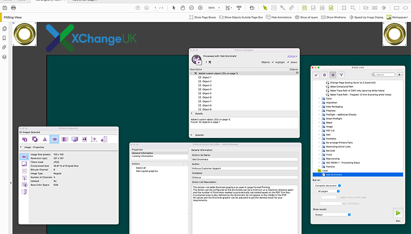Expand the Solution section in Navigator
This screenshot has height=234, width=411.
(x=191, y=135)
